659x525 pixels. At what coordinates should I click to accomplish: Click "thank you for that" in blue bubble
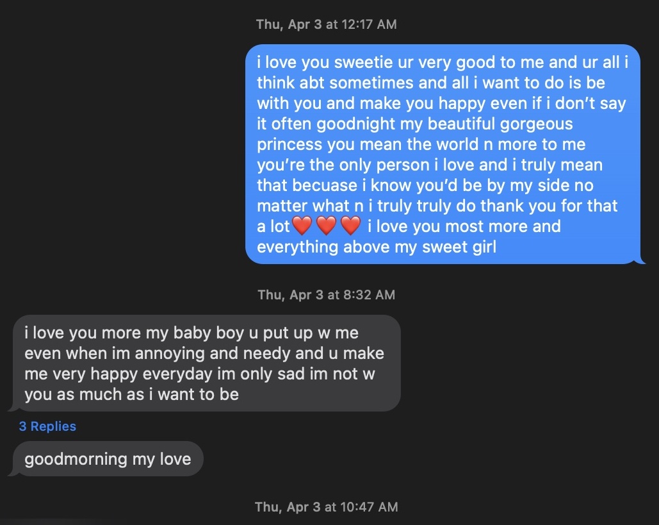point(553,206)
